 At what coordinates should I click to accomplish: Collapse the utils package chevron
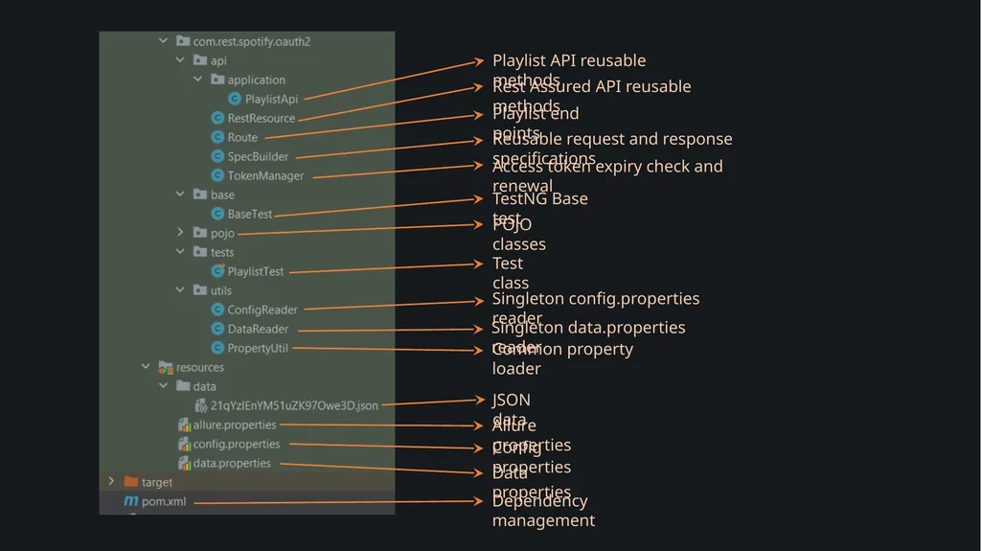[180, 290]
